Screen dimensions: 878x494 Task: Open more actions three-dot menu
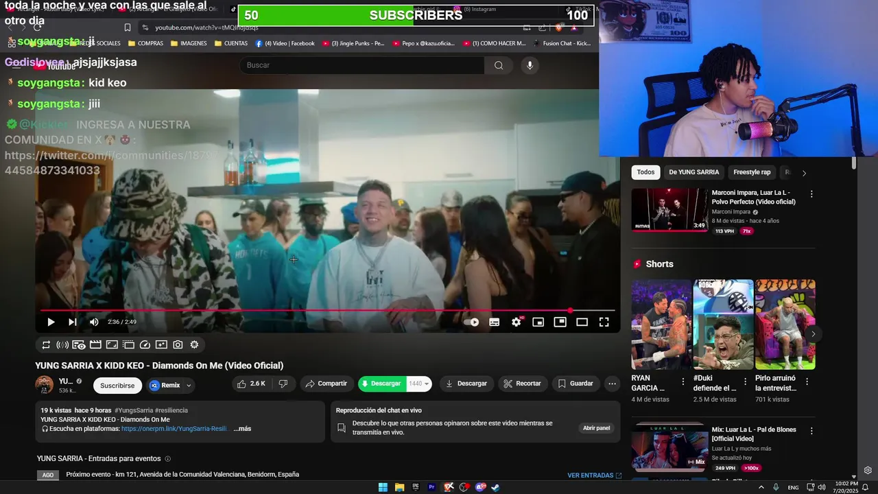(613, 384)
